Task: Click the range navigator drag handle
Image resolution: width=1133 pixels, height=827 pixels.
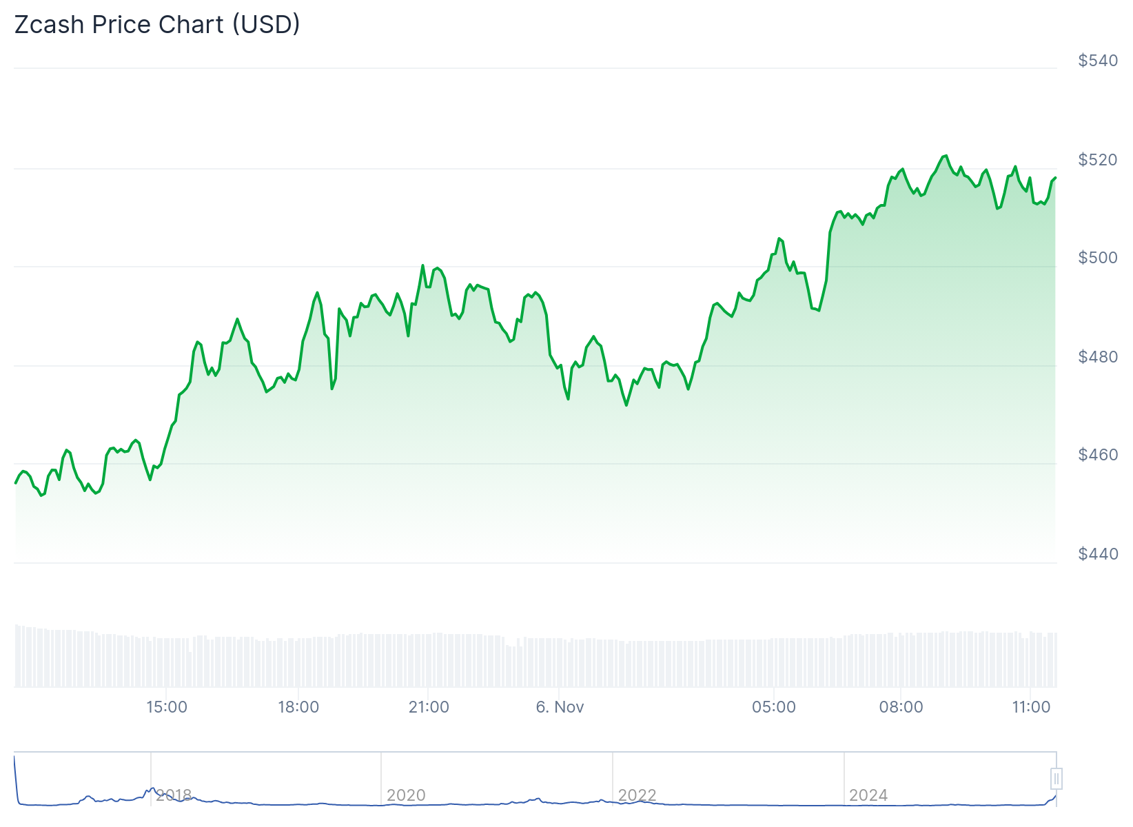Action: coord(1057,780)
